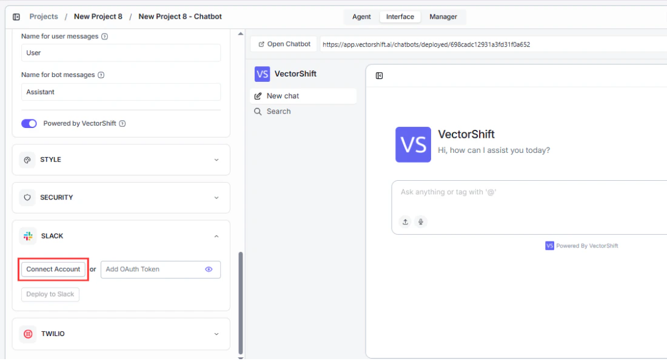This screenshot has width=667, height=364.
Task: Start a New chat
Action: coord(303,96)
